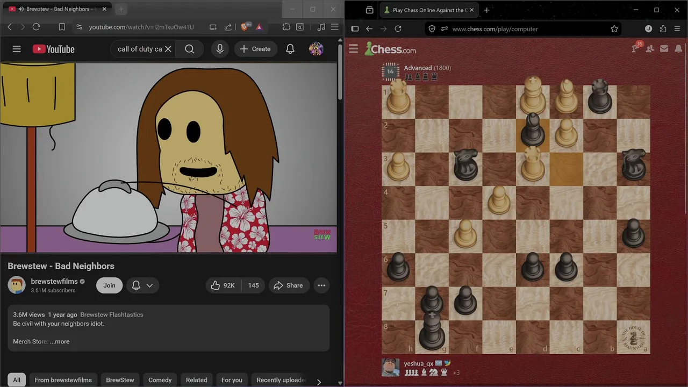Open Brave music note playlist icon
688x387 pixels.
click(321, 27)
